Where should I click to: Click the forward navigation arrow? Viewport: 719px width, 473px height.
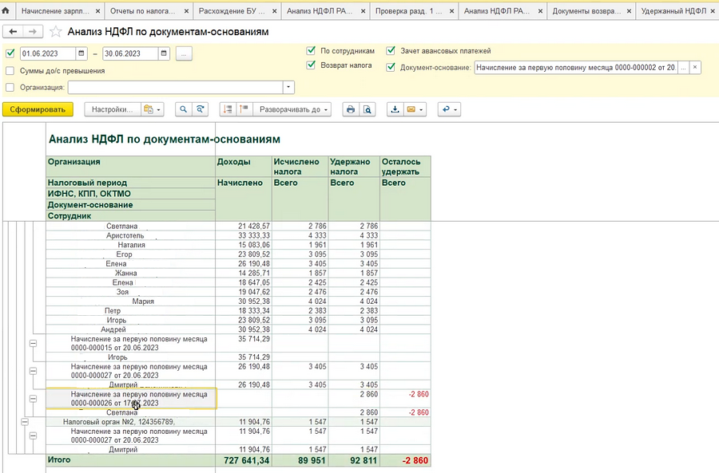coord(33,32)
